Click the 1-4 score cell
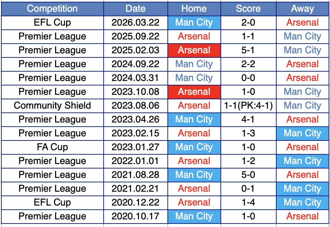This screenshot has width=330, height=227. click(x=248, y=202)
